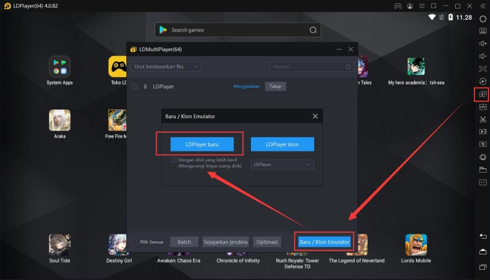Click the install APK icon in sidebar
Viewport: 490px width, 280px height.
[x=483, y=107]
